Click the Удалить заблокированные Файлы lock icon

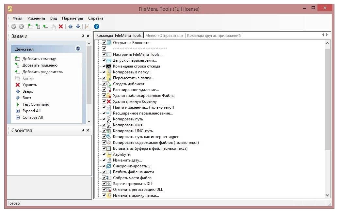(109, 96)
